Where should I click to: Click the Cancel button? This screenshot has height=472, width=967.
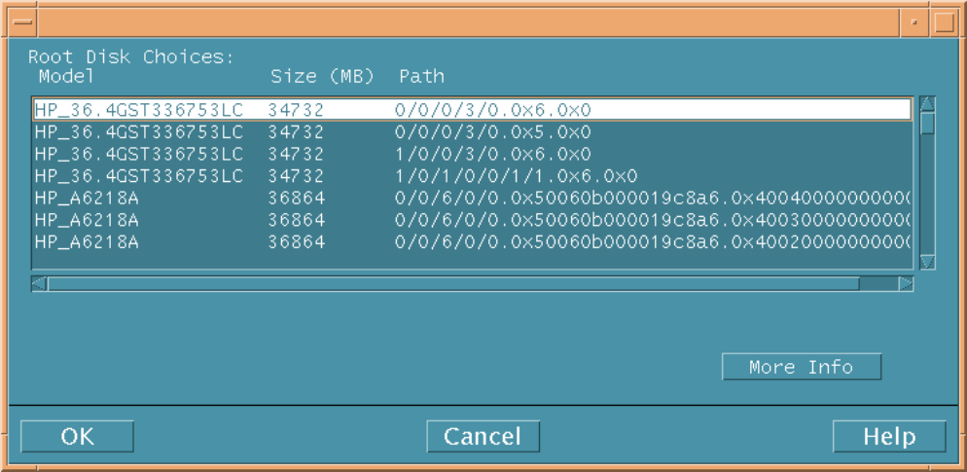point(483,436)
